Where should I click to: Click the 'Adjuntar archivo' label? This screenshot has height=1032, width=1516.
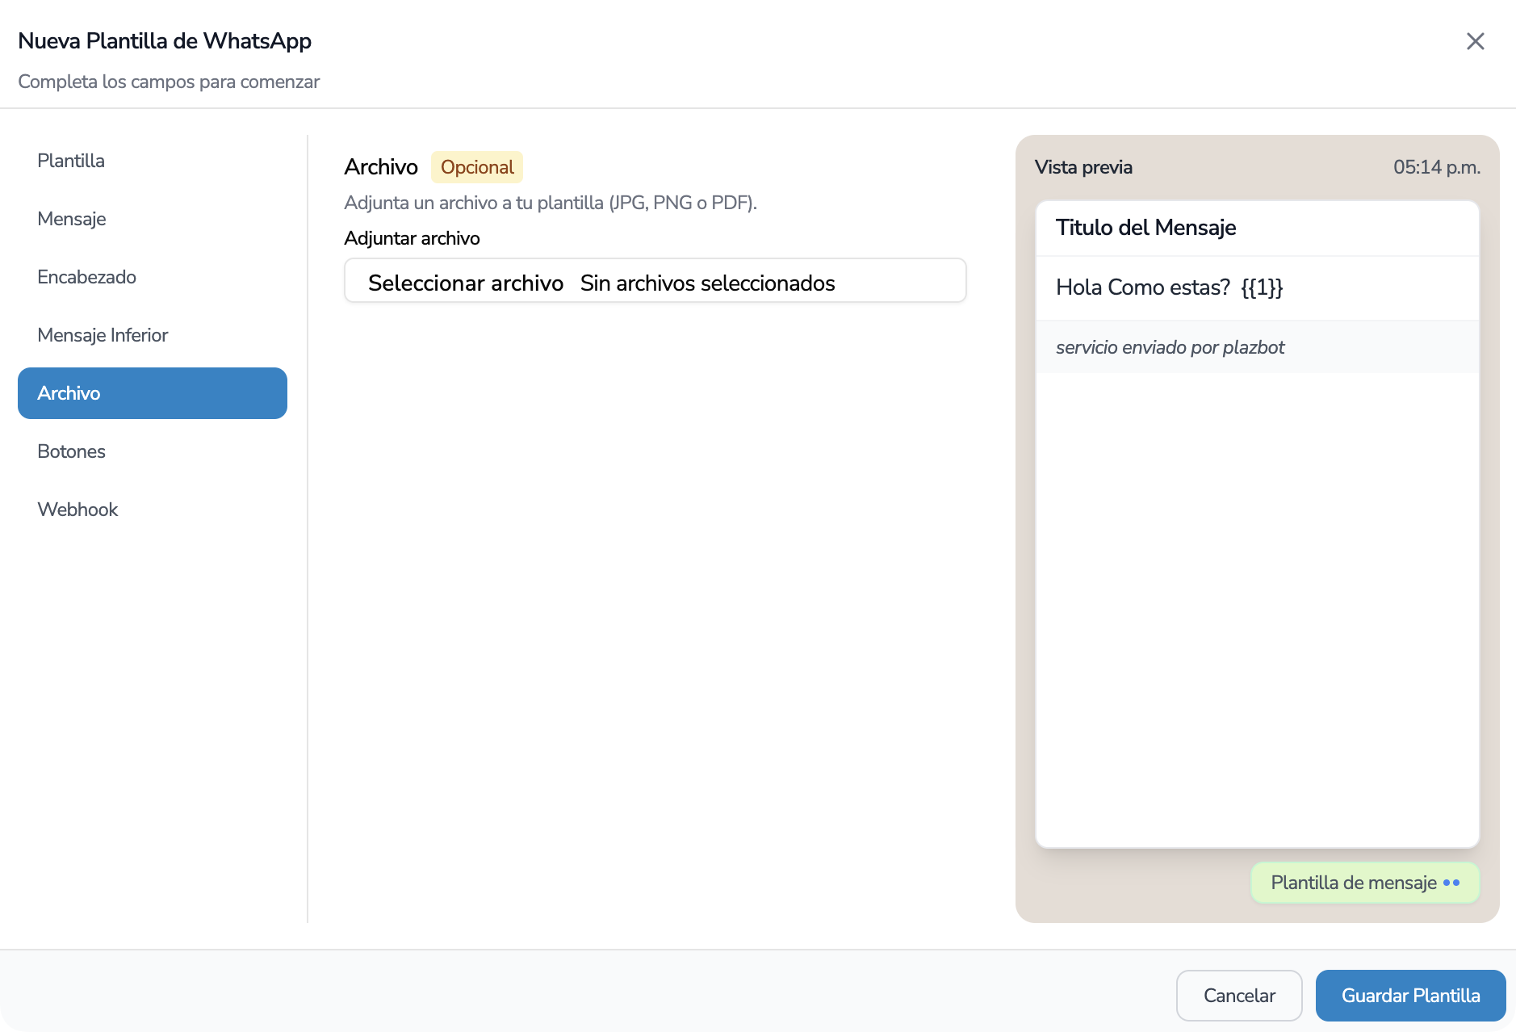click(412, 238)
